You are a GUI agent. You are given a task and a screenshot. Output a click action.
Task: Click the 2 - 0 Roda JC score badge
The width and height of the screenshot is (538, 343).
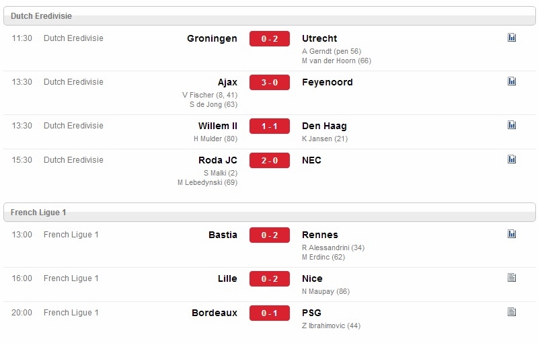(x=270, y=161)
